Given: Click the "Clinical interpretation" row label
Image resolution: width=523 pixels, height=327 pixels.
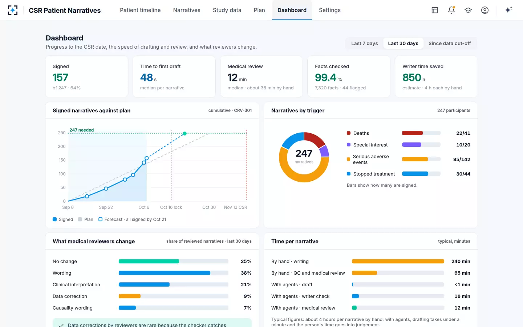Looking at the screenshot, I should click(76, 284).
